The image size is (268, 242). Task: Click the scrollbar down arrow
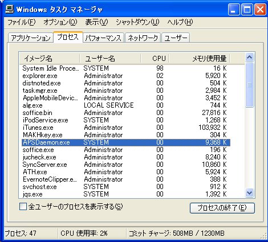pyautogui.click(x=249, y=193)
